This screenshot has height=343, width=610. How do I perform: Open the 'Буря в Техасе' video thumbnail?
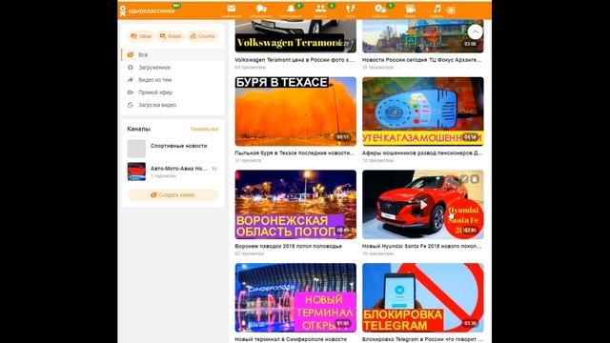point(295,111)
